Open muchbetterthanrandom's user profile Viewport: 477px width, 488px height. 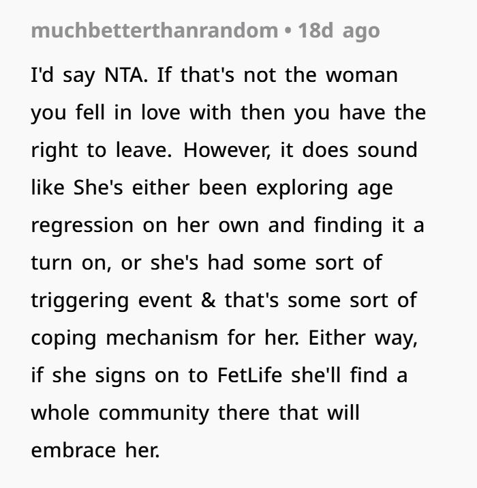click(155, 31)
